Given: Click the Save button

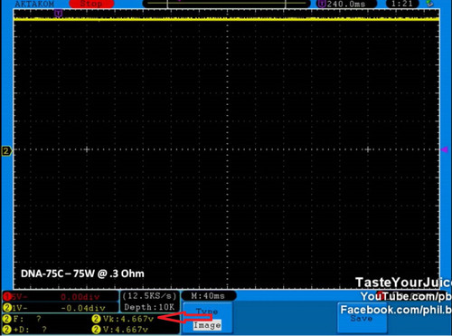Looking at the screenshot, I should pyautogui.click(x=362, y=318).
